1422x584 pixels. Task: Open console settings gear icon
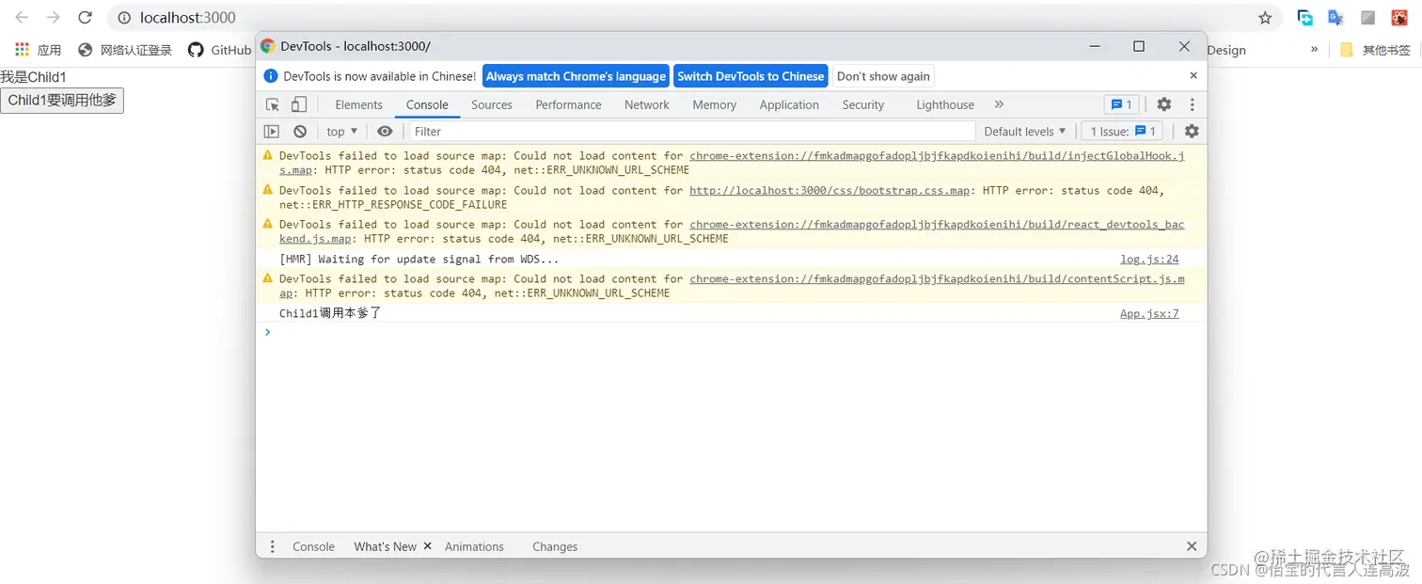coord(1192,132)
